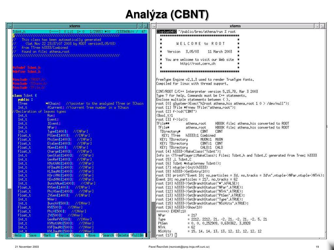Click the 'root [0] gSystem->Exec' command line
The image size is (334, 250).
point(223,104)
